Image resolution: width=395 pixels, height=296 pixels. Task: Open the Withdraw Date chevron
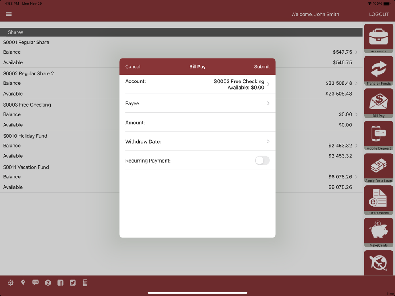268,141
